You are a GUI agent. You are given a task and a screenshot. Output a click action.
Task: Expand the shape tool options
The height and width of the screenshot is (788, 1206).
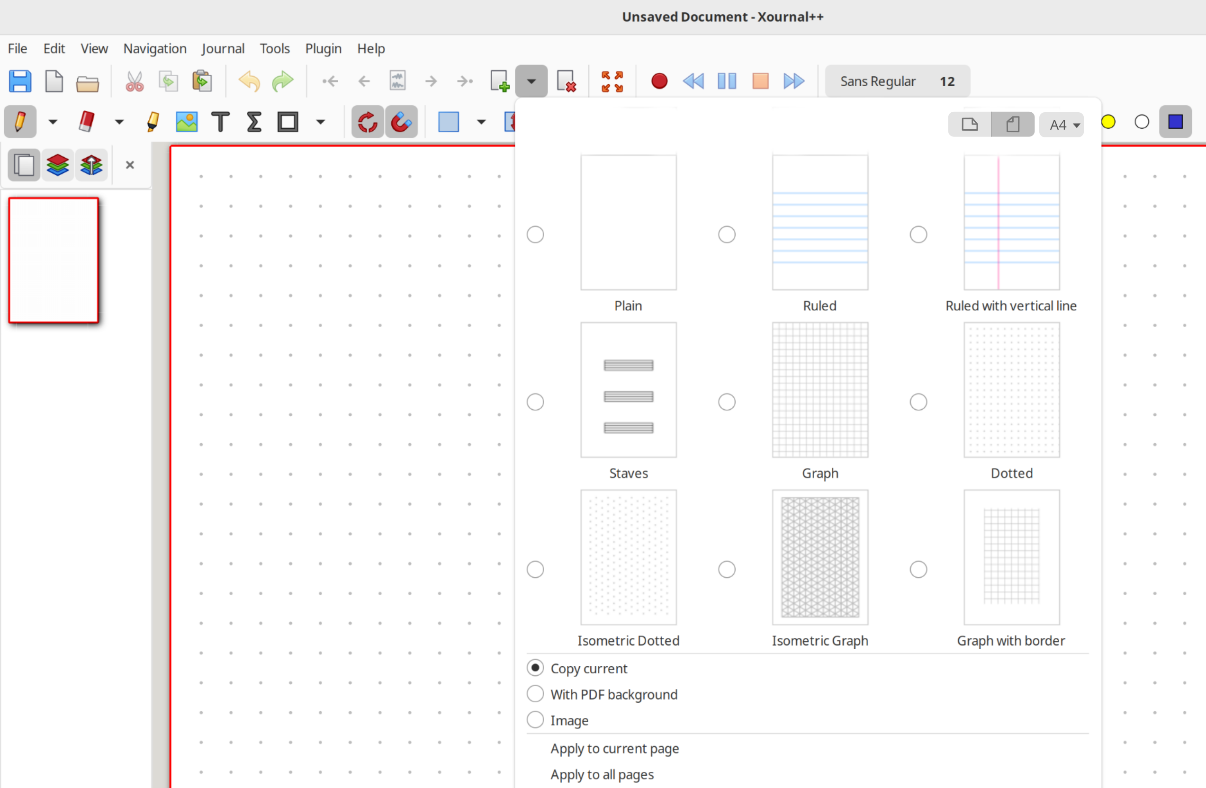(x=320, y=122)
